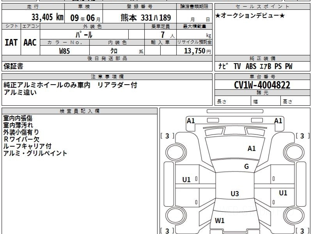Select the ルーフキャリア付 inspector note
Viewport: 312px width, 234px height.
(27, 146)
